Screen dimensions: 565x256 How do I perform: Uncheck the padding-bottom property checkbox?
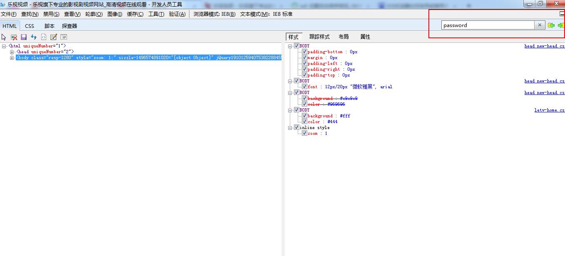pos(304,52)
